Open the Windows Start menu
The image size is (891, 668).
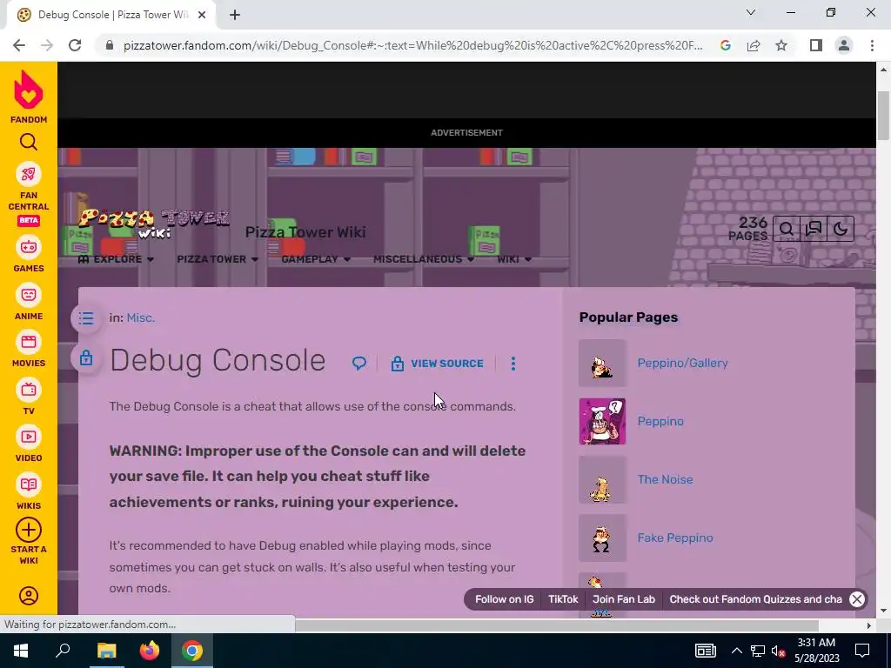21,651
